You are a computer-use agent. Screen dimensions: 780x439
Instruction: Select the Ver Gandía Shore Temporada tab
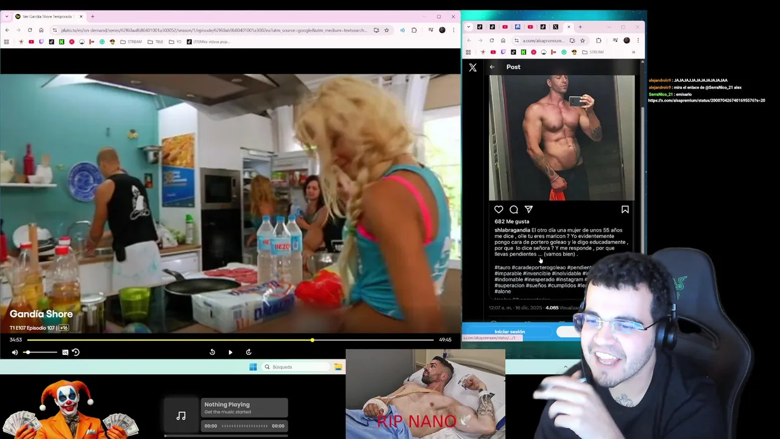click(49, 16)
